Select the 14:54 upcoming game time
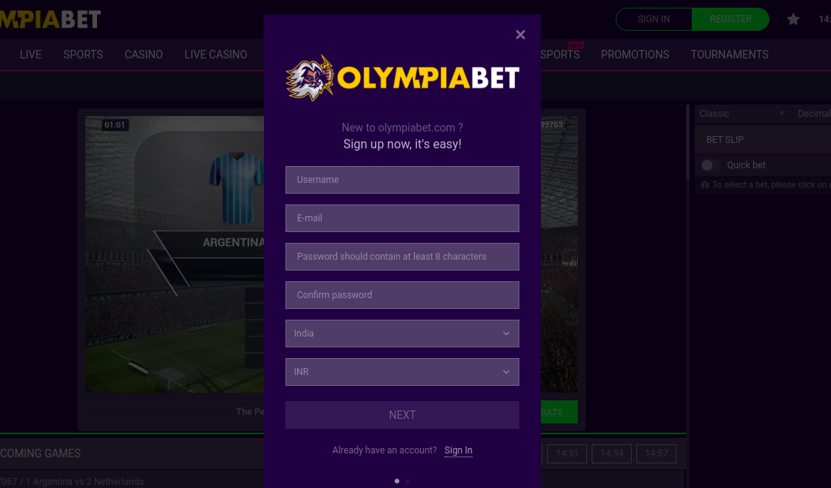This screenshot has width=831, height=488. click(x=612, y=453)
